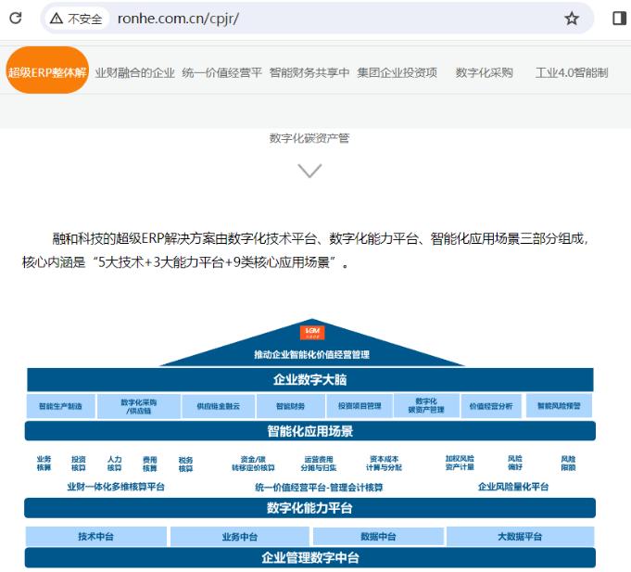
Task: Click the 统一价值经营平台-管理会计核算 heading
Action: tap(319, 488)
